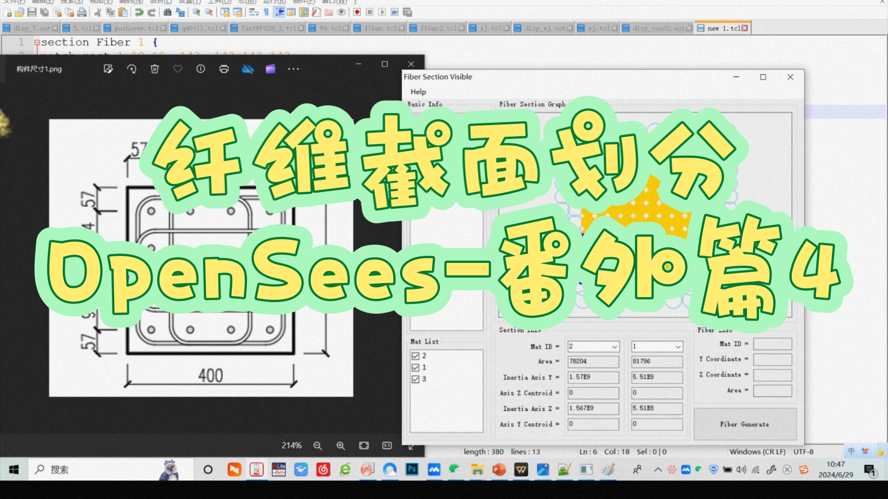Open the second Mat ID dropdown showing 1

(678, 347)
